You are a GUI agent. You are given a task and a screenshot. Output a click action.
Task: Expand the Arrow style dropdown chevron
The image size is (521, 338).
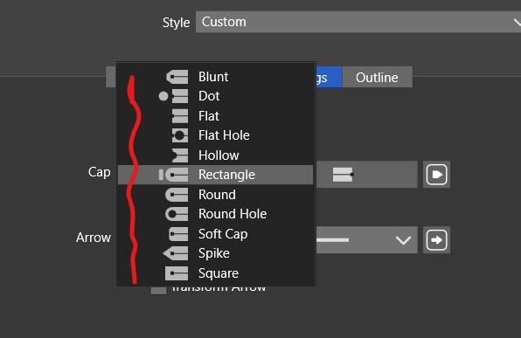403,239
